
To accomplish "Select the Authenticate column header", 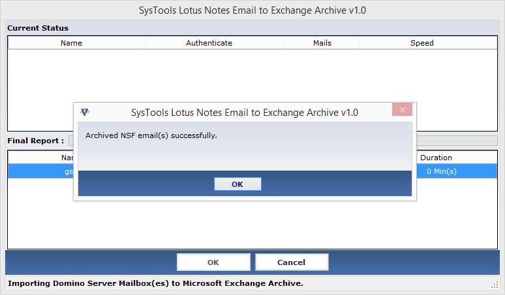I will click(215, 43).
